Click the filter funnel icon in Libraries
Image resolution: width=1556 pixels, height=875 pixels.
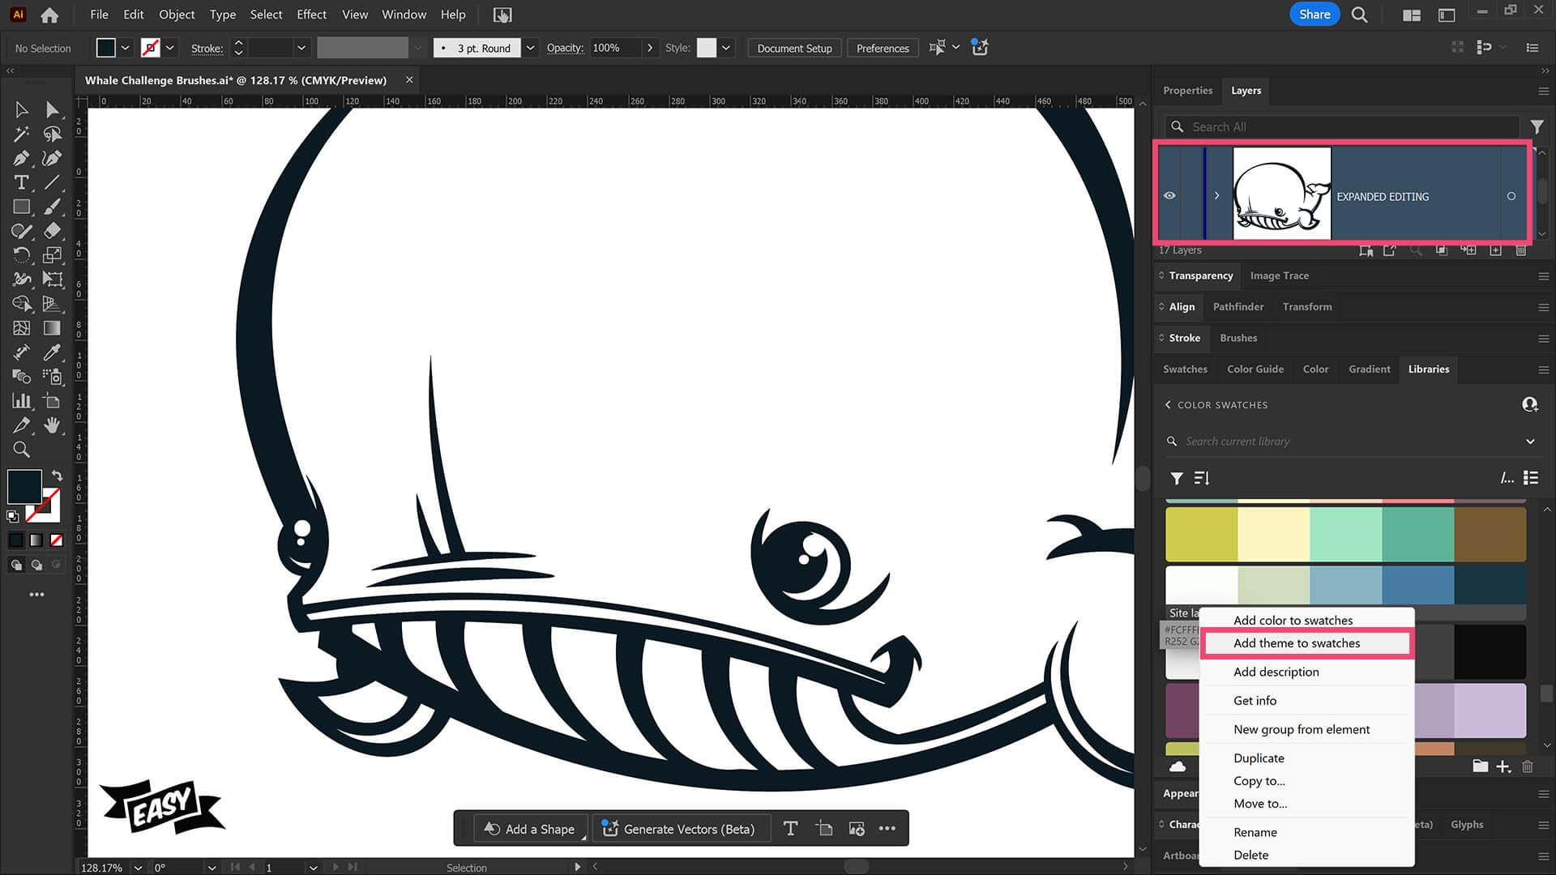[x=1177, y=478]
